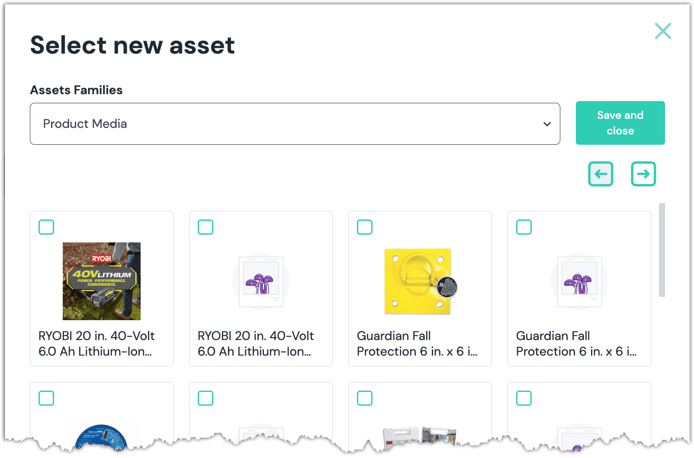Go to next page with right arrow
This screenshot has height=458, width=694.
pos(643,174)
